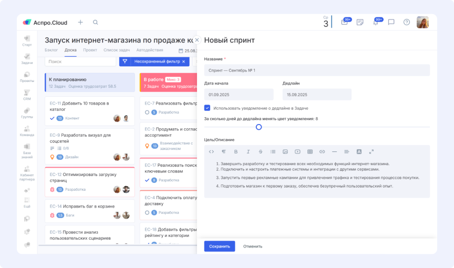The width and height of the screenshot is (454, 268).
Task: Open the start date field 01.09.2025
Action: 239,94
